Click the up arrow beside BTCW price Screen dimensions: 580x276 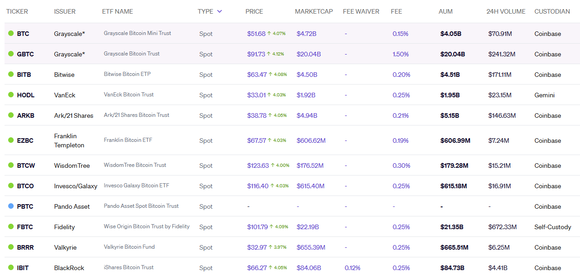(273, 165)
